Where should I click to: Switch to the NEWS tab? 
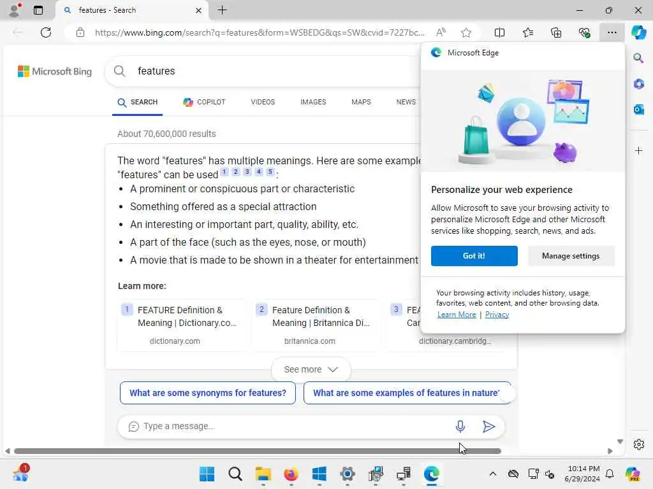406,103
